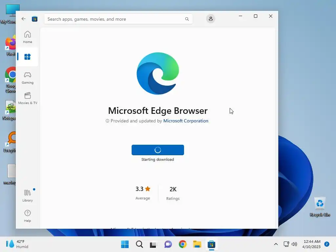336x252 pixels.
Task: Click the blue download progress button
Action: (x=158, y=150)
